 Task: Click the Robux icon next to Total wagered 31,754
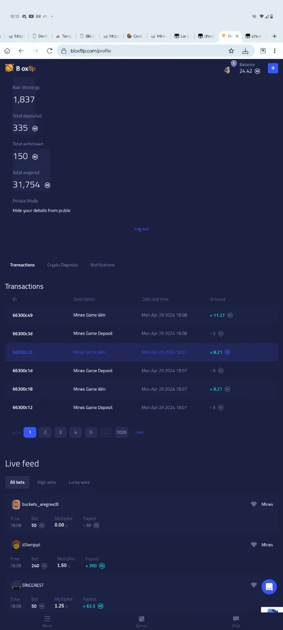47,185
